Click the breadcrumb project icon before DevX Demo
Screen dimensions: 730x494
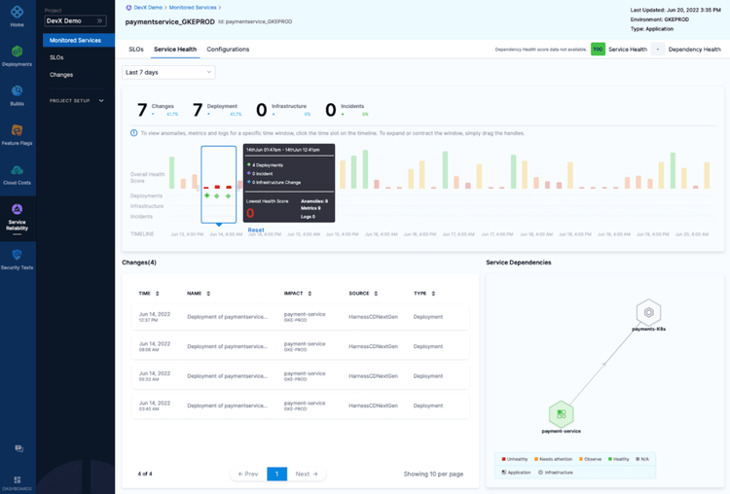pos(128,8)
